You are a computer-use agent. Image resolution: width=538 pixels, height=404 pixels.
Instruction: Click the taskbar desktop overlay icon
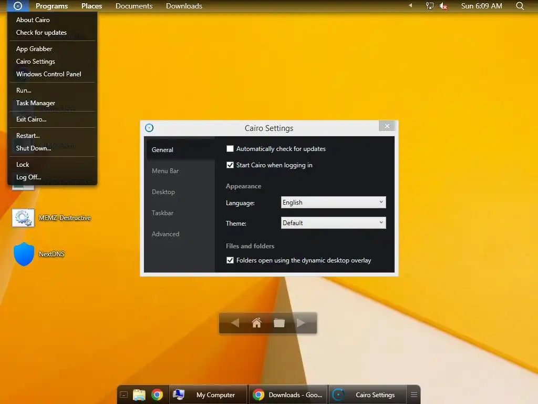click(x=124, y=395)
